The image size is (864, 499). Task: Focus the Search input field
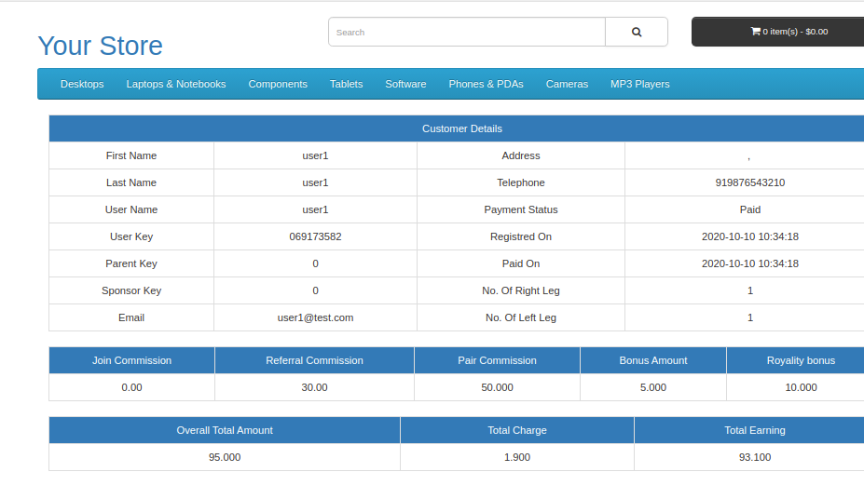click(x=467, y=32)
